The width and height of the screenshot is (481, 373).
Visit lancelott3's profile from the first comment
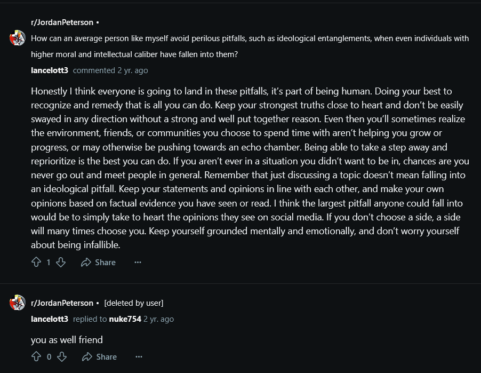point(50,70)
